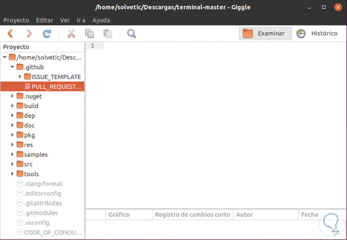This screenshot has height=240, width=347.
Task: Select the PULL_REQUEST... file row
Action: 42,86
